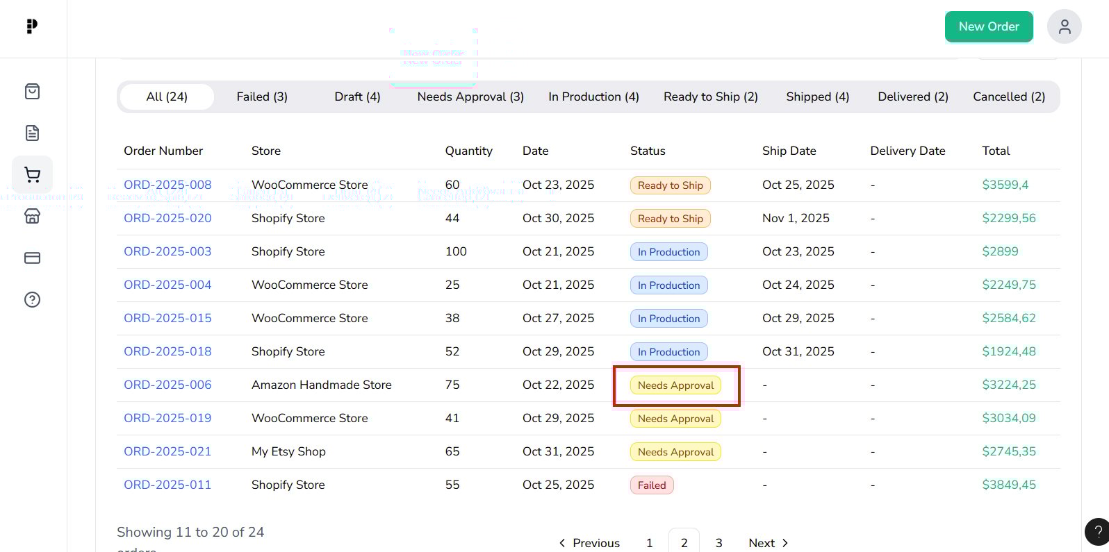The height and width of the screenshot is (552, 1109).
Task: Click the New Order button
Action: 988,27
